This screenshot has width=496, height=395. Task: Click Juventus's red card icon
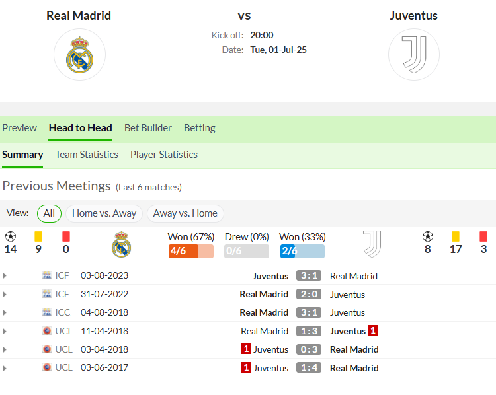(x=483, y=236)
